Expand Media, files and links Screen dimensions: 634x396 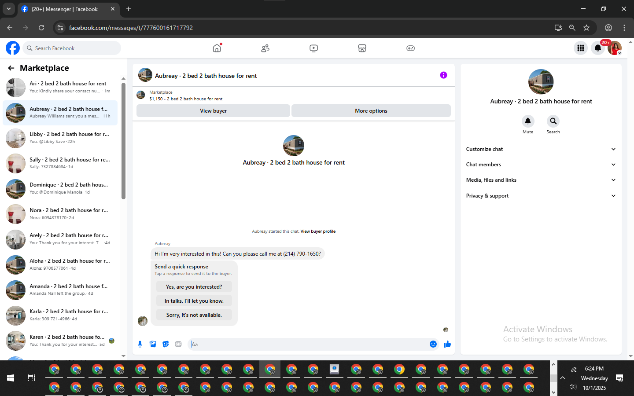(541, 180)
